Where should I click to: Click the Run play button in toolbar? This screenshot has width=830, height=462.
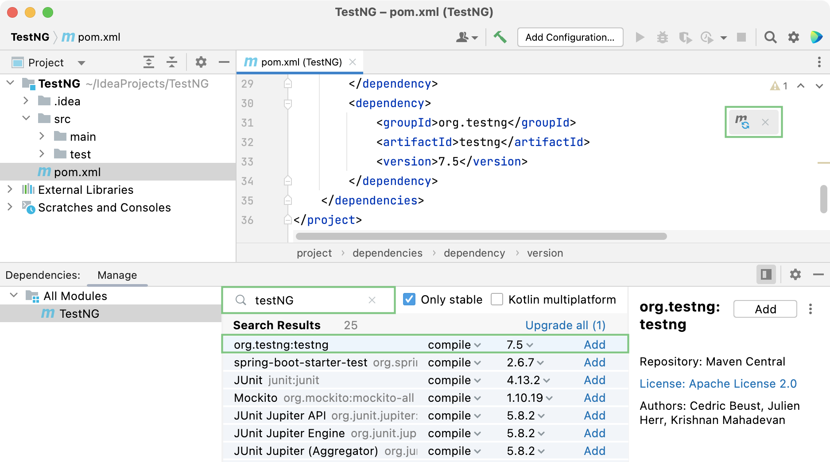tap(640, 37)
